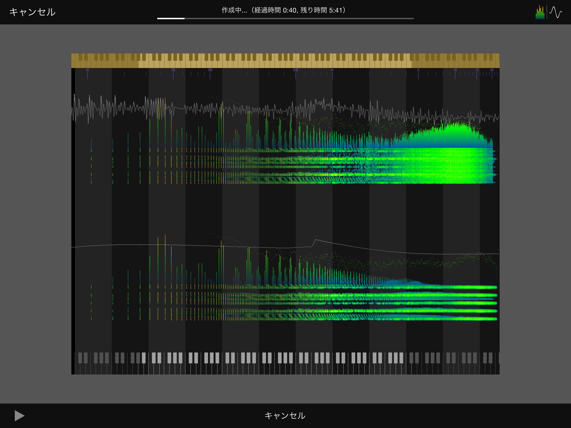
Task: Click the 100 Hz frequency marker
Action: point(210,70)
